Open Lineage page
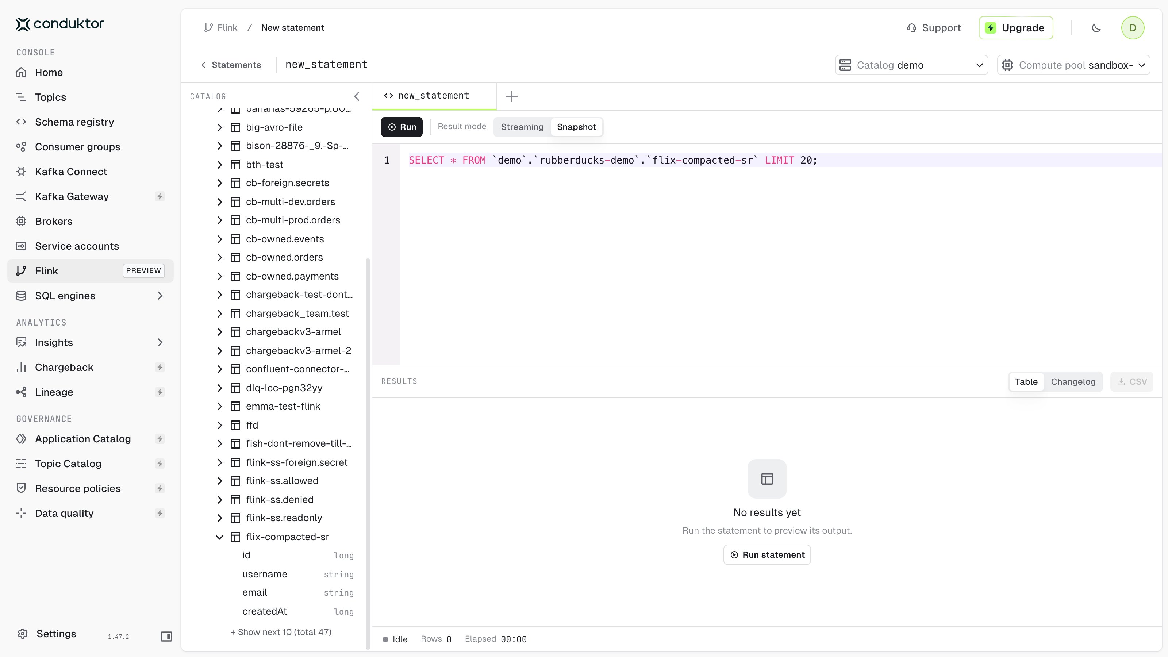The height and width of the screenshot is (657, 1168). pyautogui.click(x=90, y=392)
